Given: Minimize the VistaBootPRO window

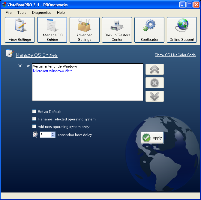Looking at the screenshot, I should coord(182,5).
